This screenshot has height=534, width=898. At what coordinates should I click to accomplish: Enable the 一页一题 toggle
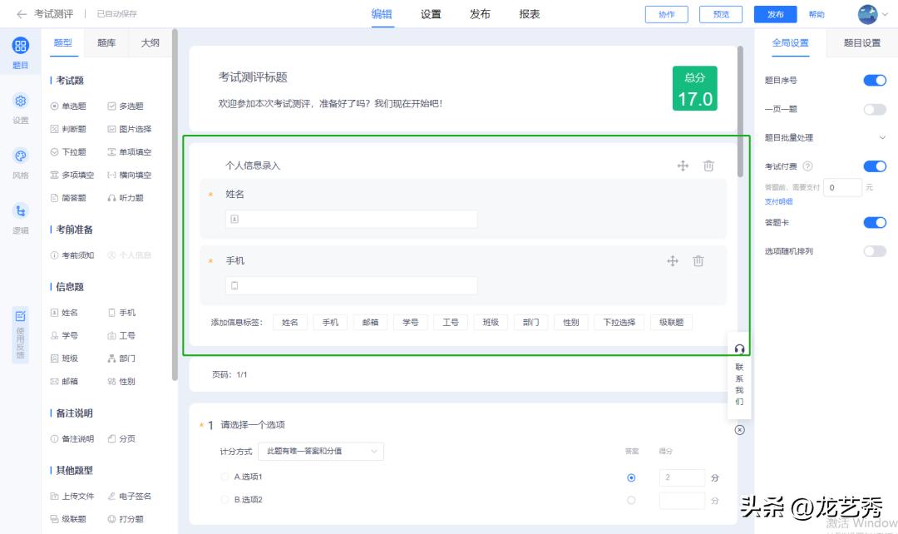tap(874, 109)
